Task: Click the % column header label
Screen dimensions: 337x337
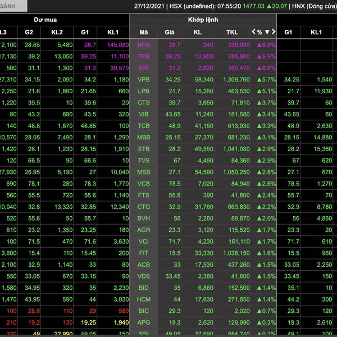Action: click(x=260, y=32)
